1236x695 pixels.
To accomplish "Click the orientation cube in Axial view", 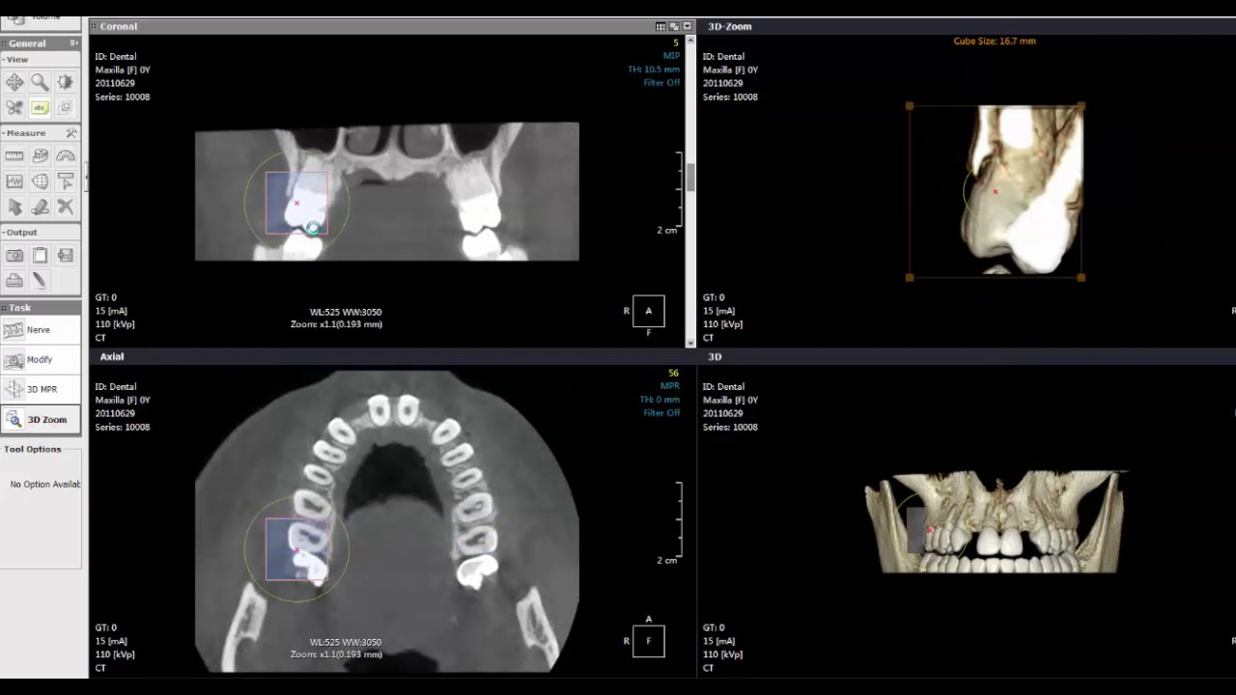I will (x=648, y=641).
